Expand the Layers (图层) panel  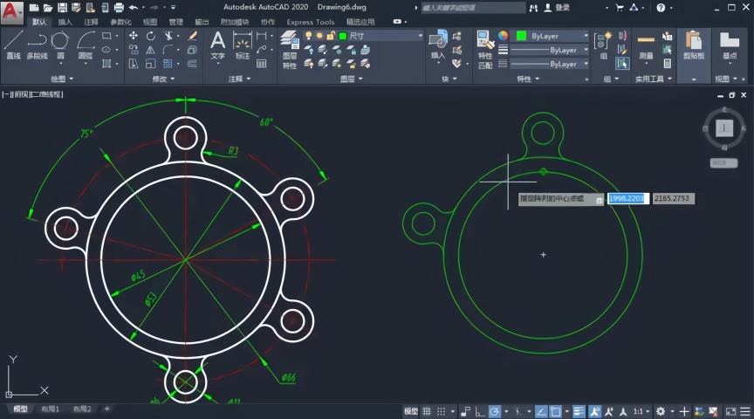coord(352,79)
